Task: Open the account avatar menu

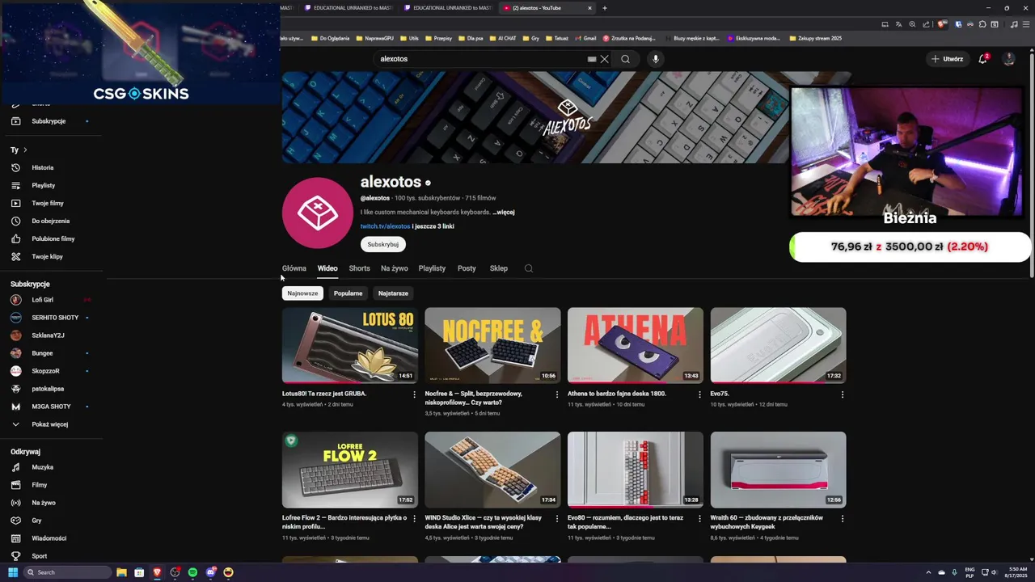Action: (1008, 59)
